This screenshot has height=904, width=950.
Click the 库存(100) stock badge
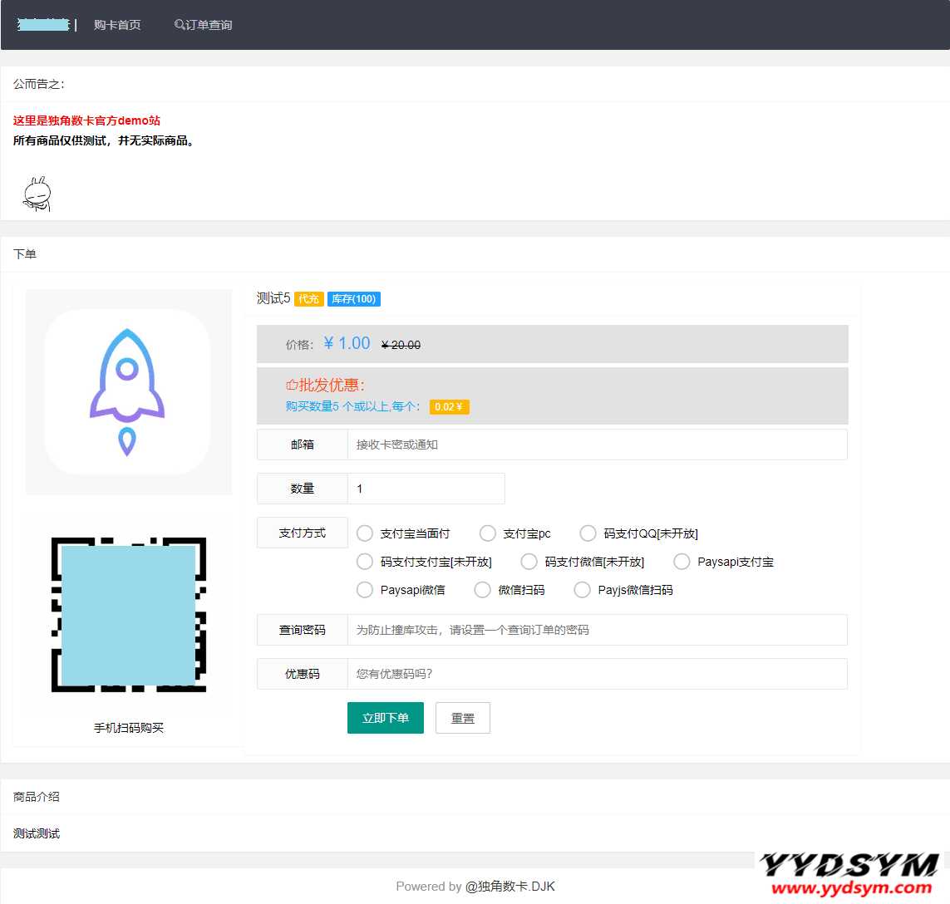(x=353, y=299)
